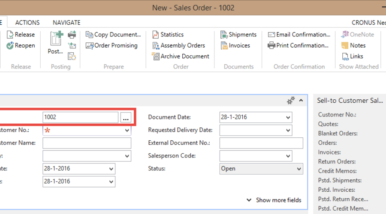Click Invoices: in FactBox
This screenshot has height=214, width=386.
(329, 152)
